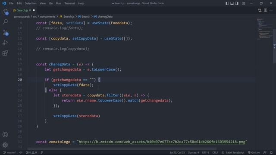
Task: Split the editor to the right
Action: point(266,10)
